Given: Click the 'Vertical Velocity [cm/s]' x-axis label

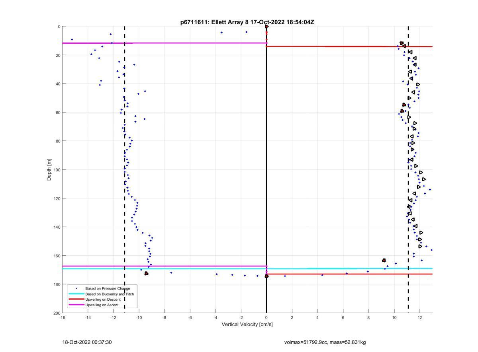Looking at the screenshot, I should tap(247, 324).
